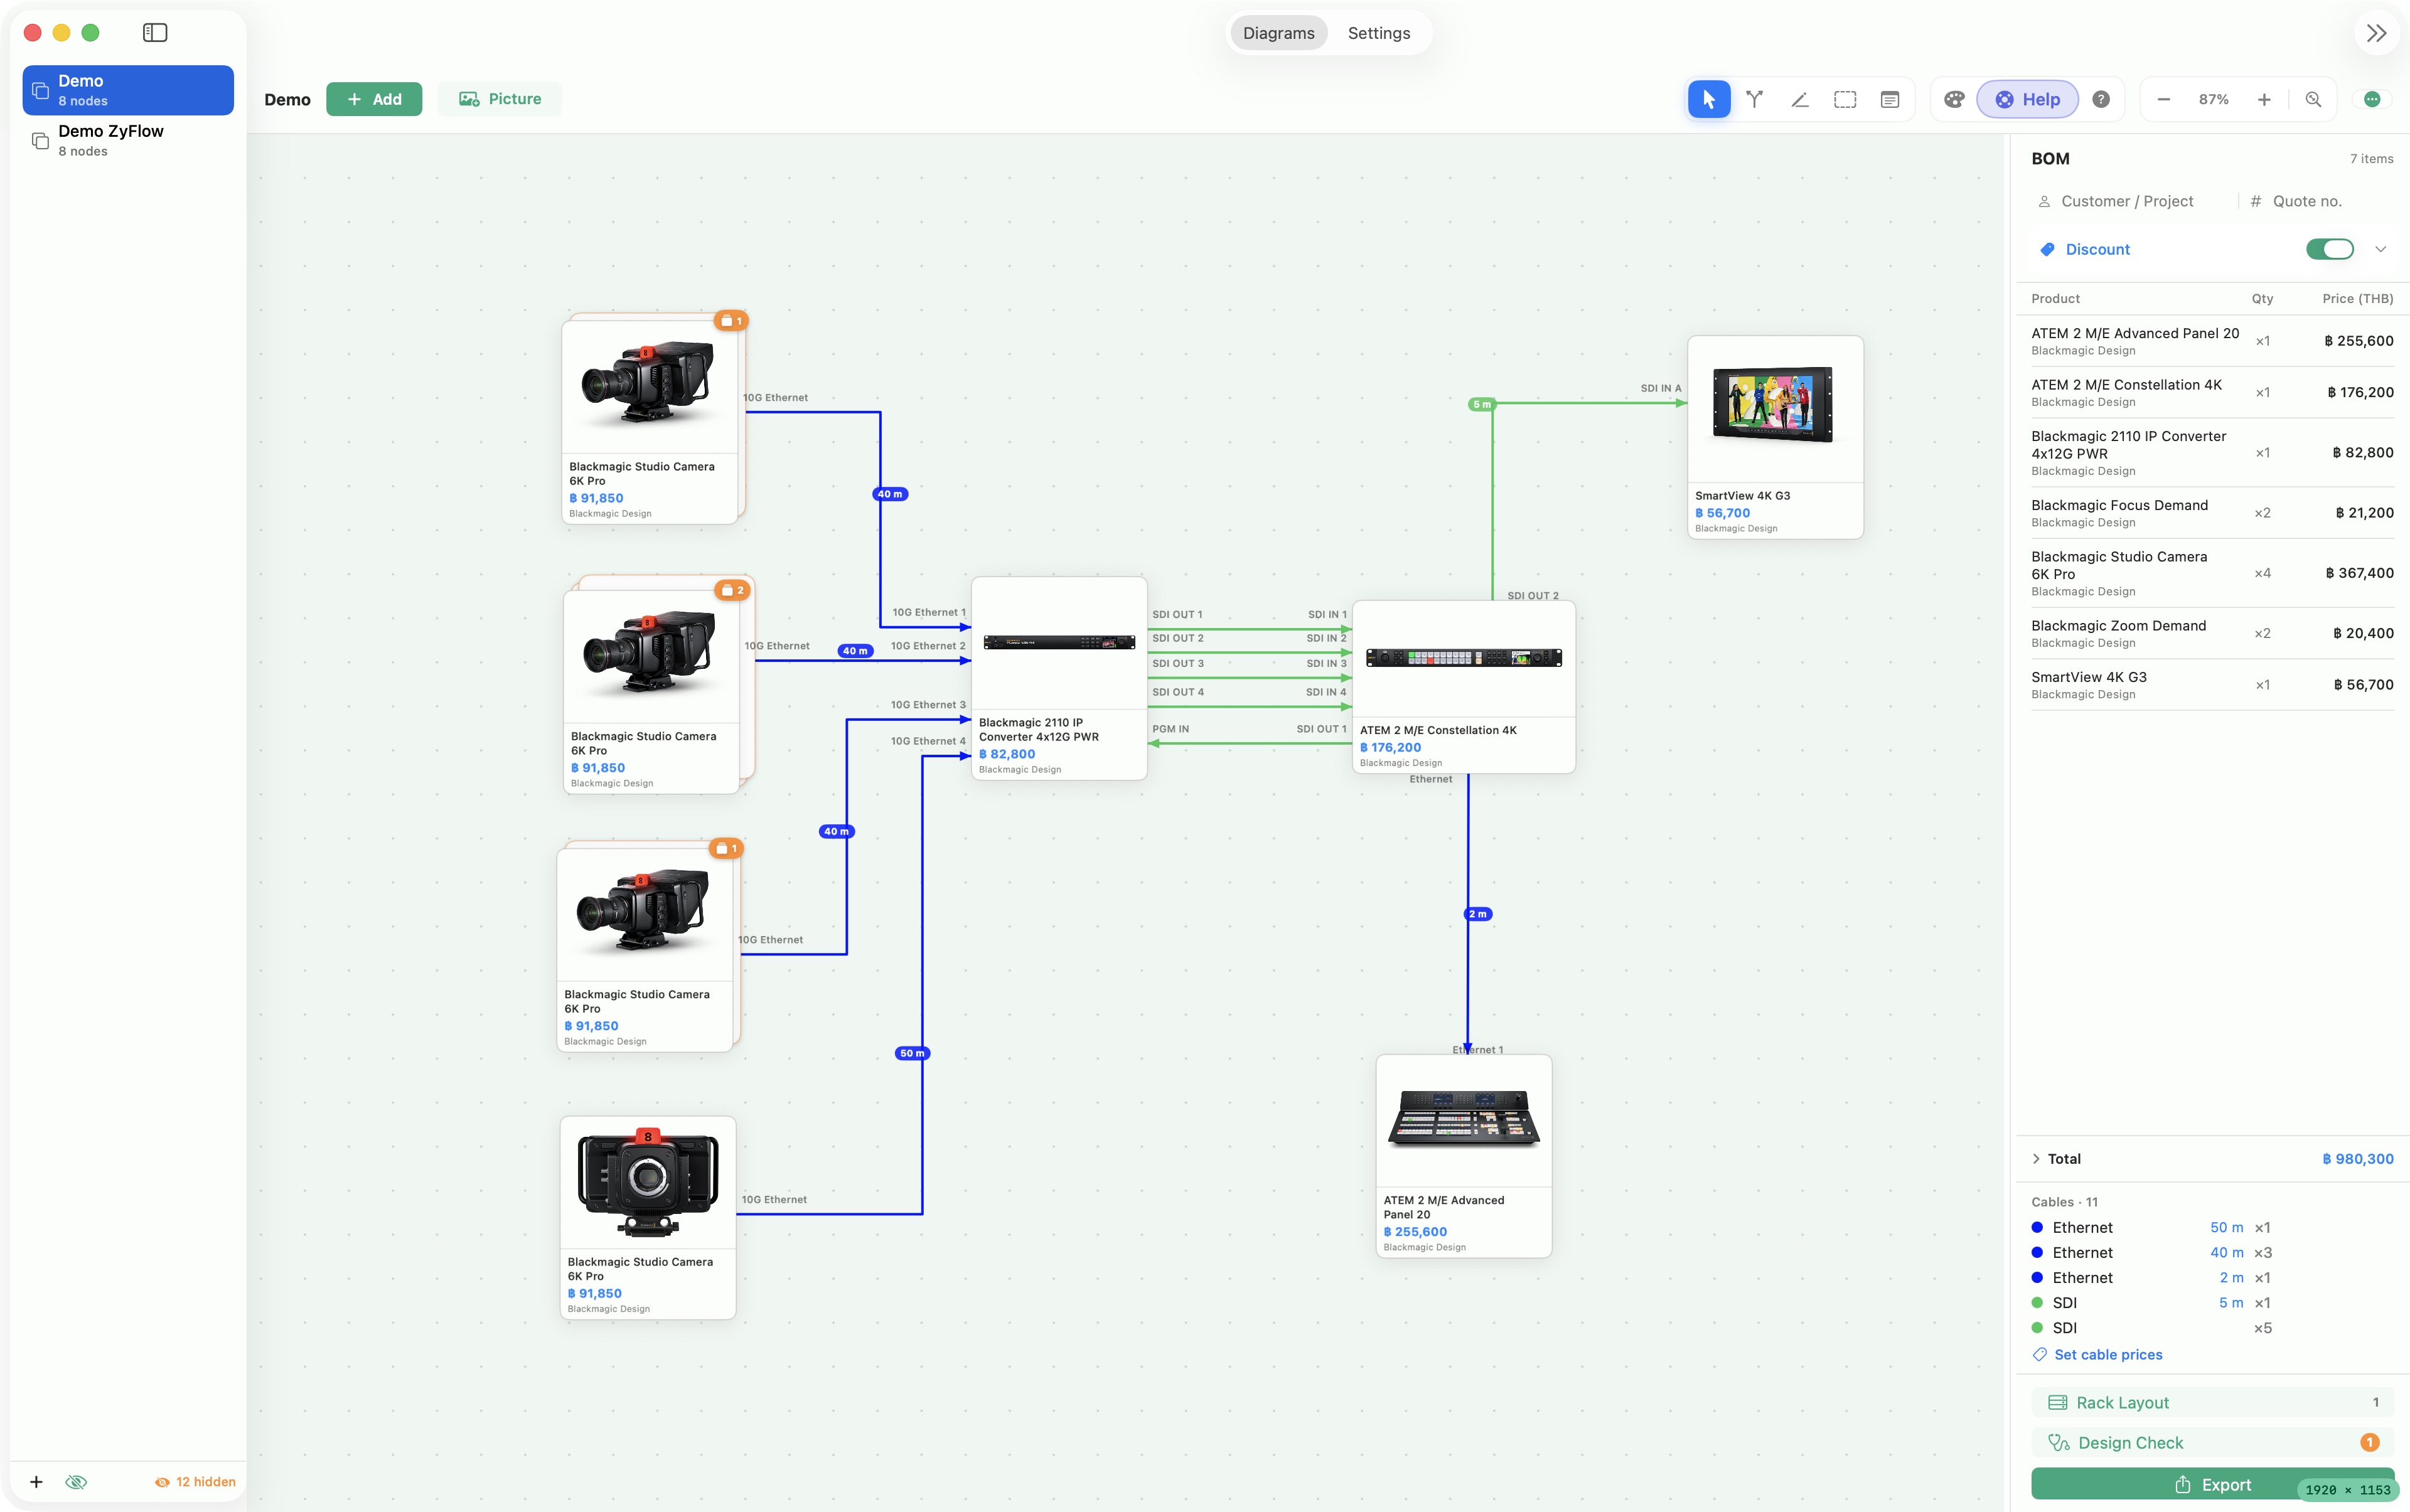The height and width of the screenshot is (1512, 2410).
Task: Zoom in with the plus icon
Action: (2264, 99)
